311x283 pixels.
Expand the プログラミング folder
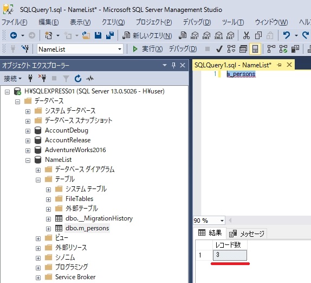38,268
